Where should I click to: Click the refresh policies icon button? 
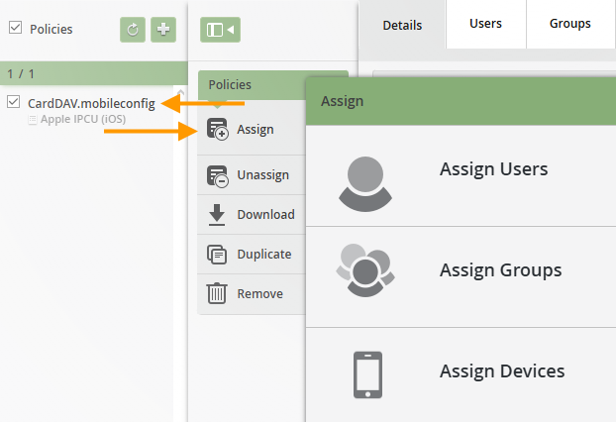tap(133, 30)
